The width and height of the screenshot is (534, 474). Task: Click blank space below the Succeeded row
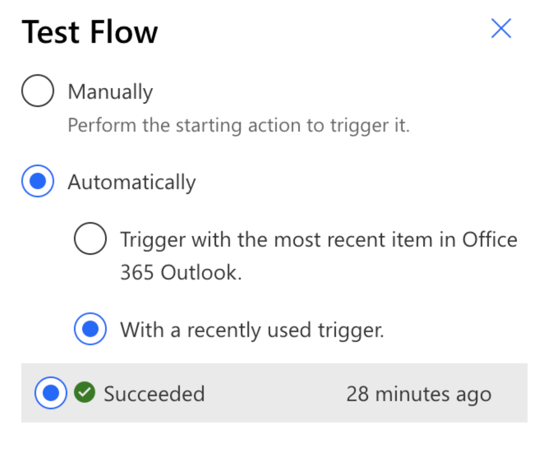pos(267,448)
